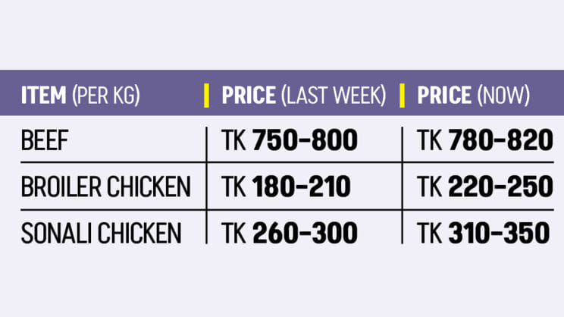This screenshot has height=317, width=564.
Task: Click beef's last week price TK 750–800
Action: click(x=290, y=141)
